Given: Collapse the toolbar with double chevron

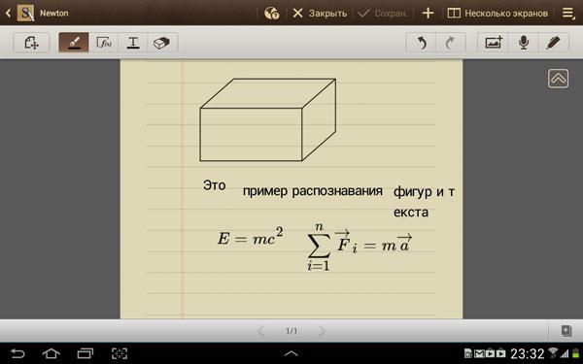Looking at the screenshot, I should click(558, 79).
